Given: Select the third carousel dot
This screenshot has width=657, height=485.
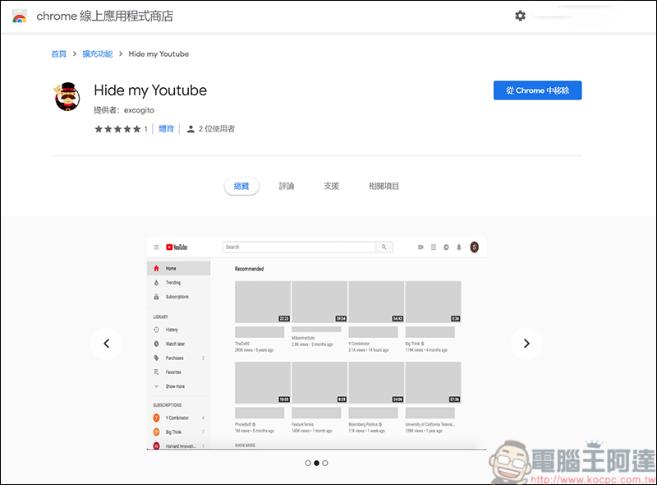Looking at the screenshot, I should (x=325, y=463).
